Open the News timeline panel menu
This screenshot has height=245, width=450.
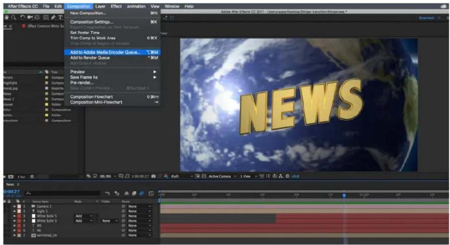pos(18,184)
